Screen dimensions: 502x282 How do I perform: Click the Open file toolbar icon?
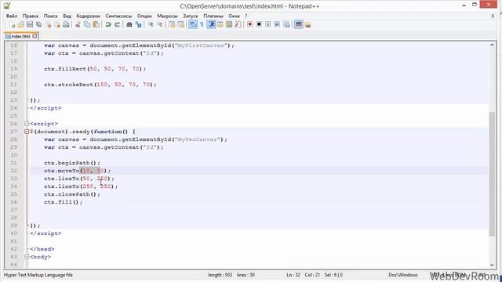tap(21, 24)
